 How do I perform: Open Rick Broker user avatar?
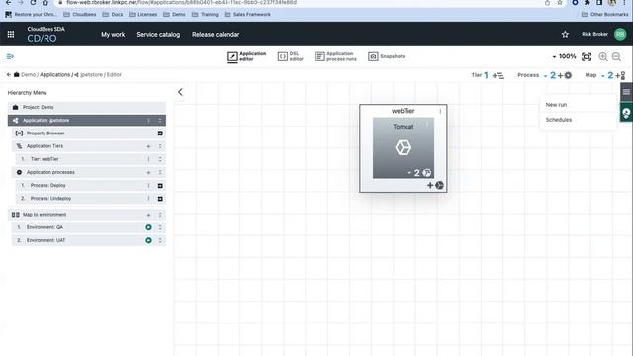(x=620, y=35)
